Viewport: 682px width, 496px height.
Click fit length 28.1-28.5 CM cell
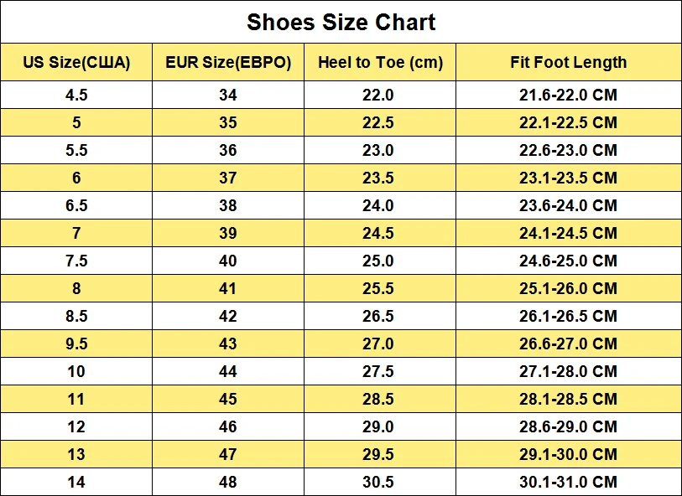click(x=568, y=399)
